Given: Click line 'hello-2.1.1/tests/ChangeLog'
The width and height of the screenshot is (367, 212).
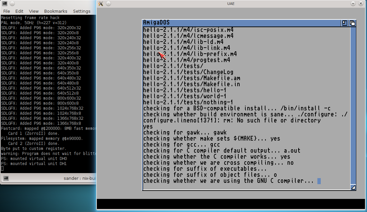Looking at the screenshot, I should click(x=188, y=72).
